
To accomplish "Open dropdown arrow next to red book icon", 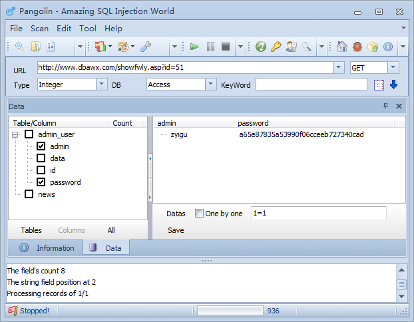I will click(x=110, y=47).
